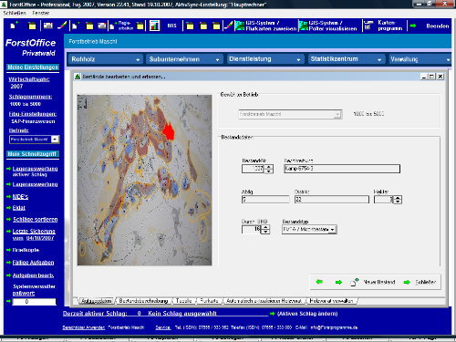This screenshot has width=456, height=342.
Task: Open the Schließen menu
Action: 15,13
